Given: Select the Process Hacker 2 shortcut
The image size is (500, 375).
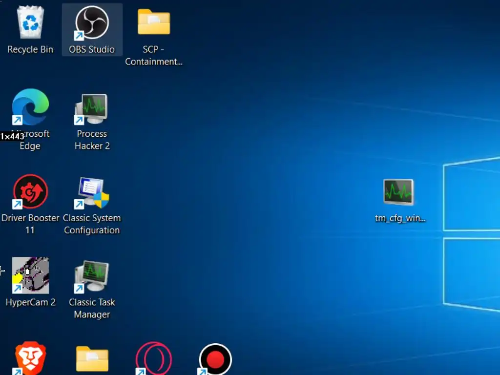Looking at the screenshot, I should pyautogui.click(x=92, y=109).
